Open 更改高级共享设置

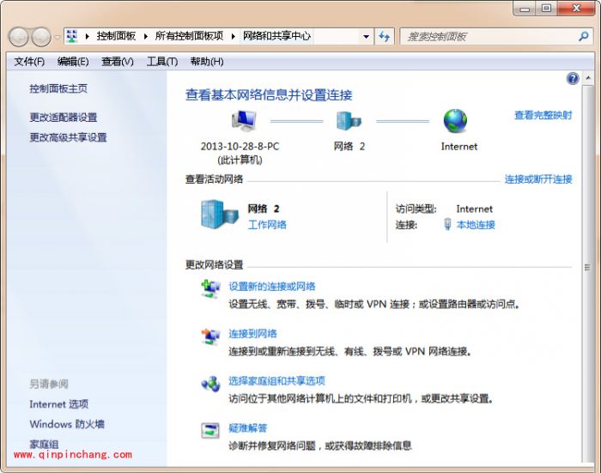coord(68,137)
